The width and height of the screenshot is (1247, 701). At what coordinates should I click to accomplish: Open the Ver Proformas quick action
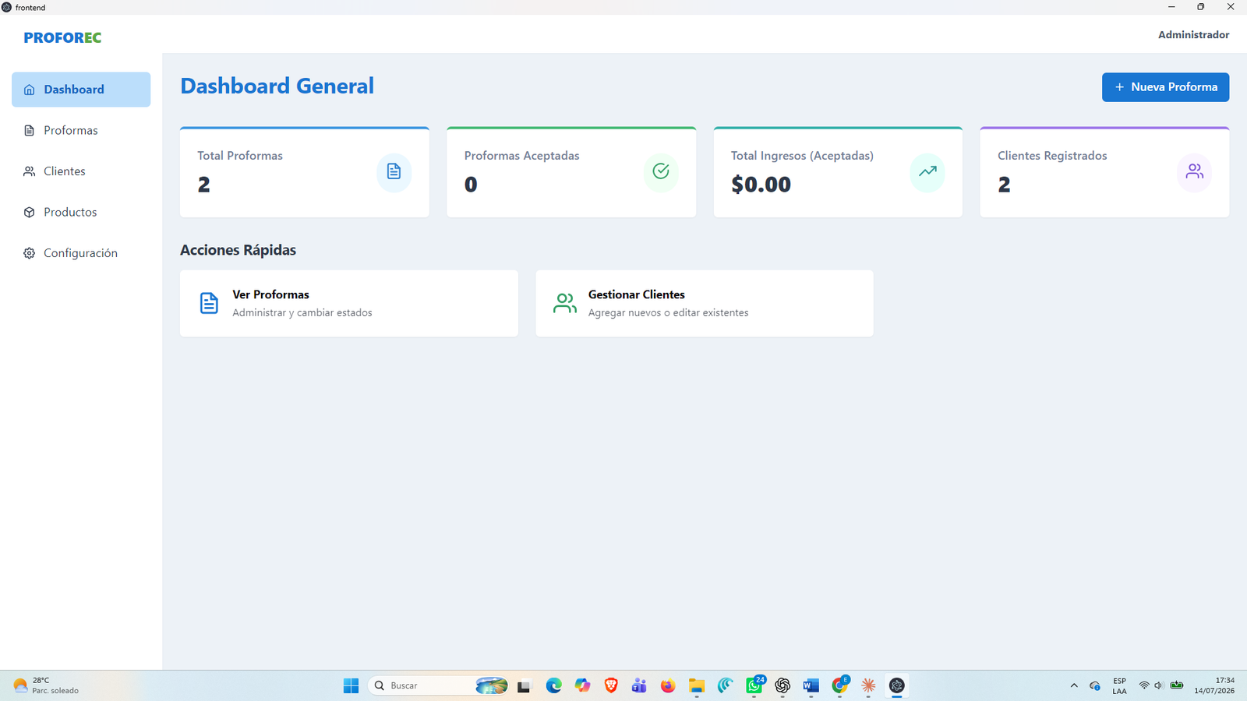(349, 304)
